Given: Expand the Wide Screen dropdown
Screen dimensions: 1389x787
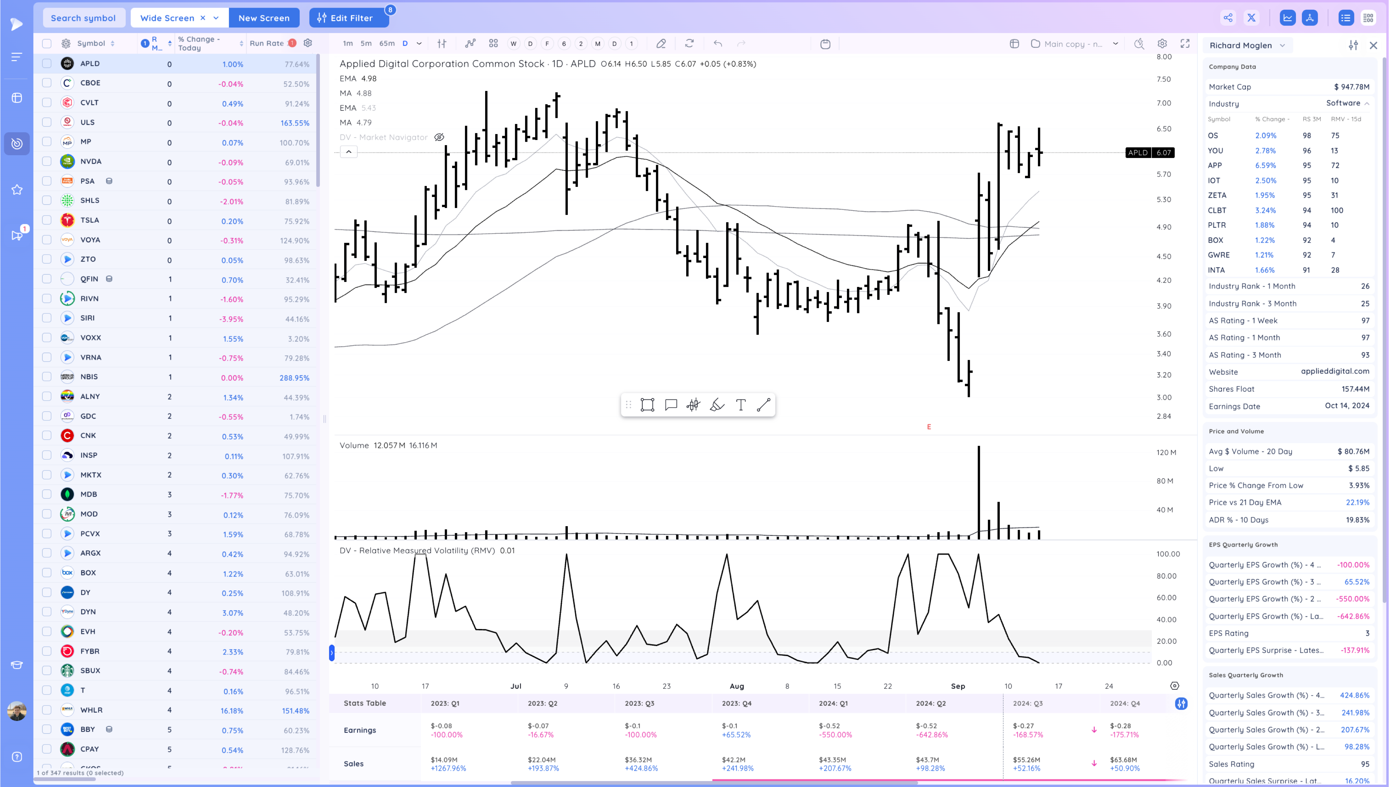Looking at the screenshot, I should coord(216,18).
